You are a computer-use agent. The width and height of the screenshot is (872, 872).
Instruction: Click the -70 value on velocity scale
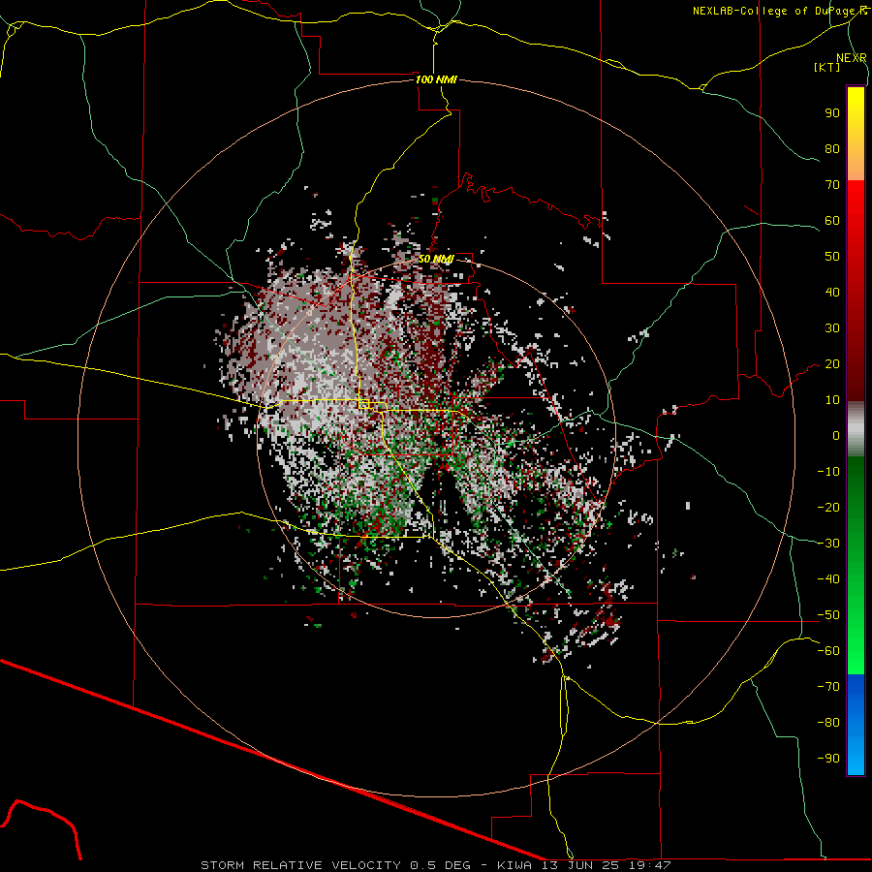pyautogui.click(x=828, y=687)
